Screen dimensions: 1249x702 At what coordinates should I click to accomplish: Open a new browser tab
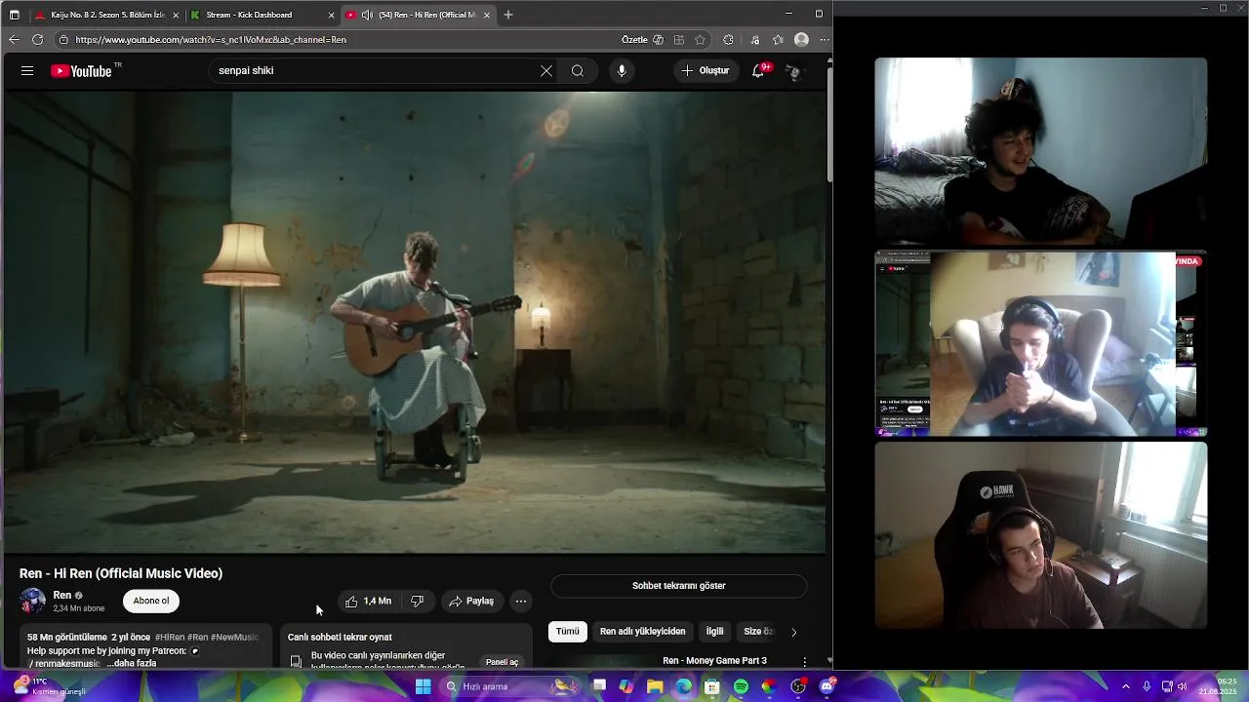tap(508, 15)
